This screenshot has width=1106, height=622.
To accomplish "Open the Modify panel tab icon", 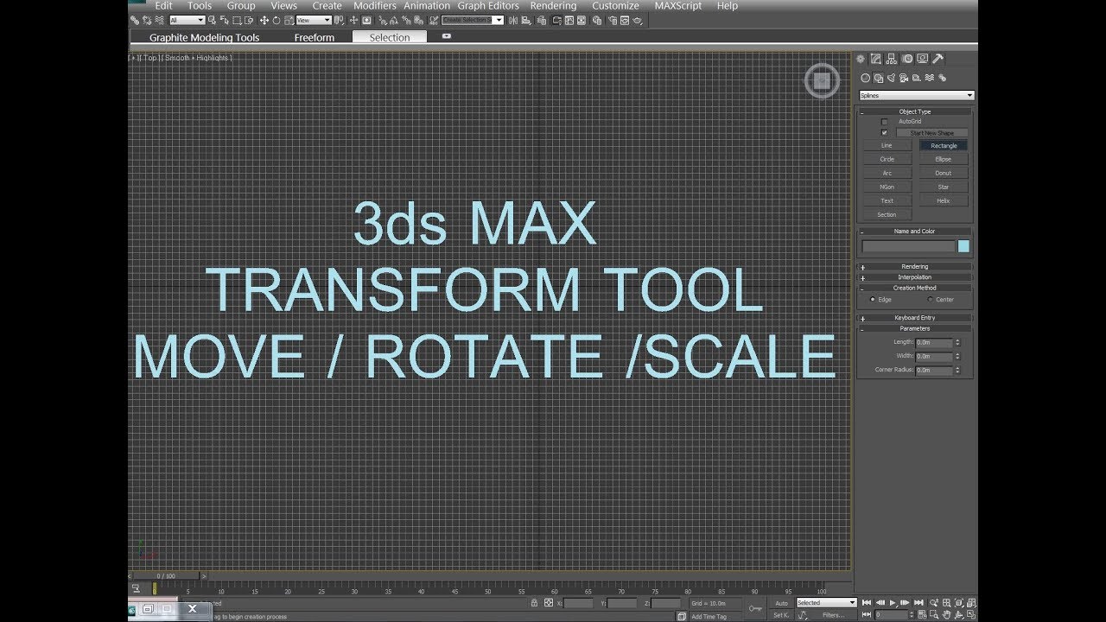I will tap(876, 59).
